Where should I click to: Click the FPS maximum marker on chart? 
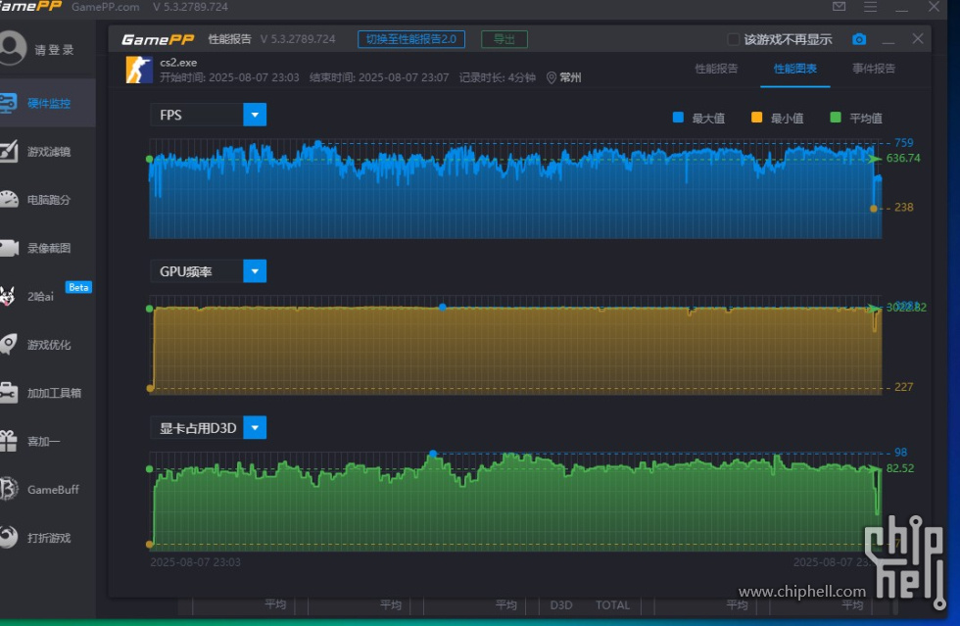point(317,144)
